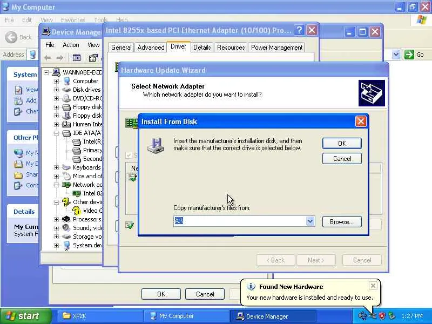Click the Mice and other pointing devices icon

point(66,176)
